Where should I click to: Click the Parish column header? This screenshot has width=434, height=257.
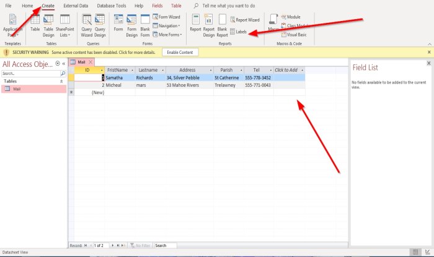[229, 70]
